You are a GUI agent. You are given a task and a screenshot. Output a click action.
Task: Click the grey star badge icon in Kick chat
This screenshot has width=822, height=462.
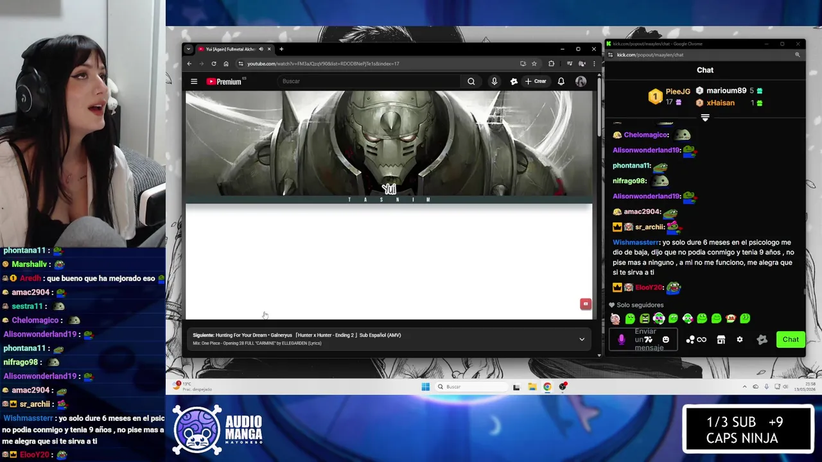coord(762,339)
